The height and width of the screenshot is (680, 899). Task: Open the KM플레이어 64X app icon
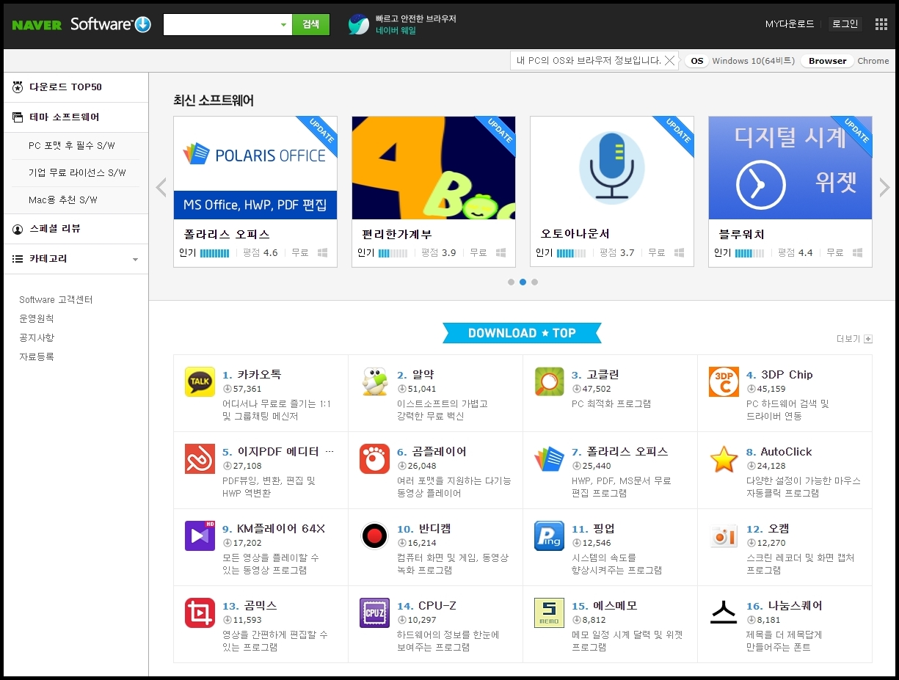[x=200, y=535]
